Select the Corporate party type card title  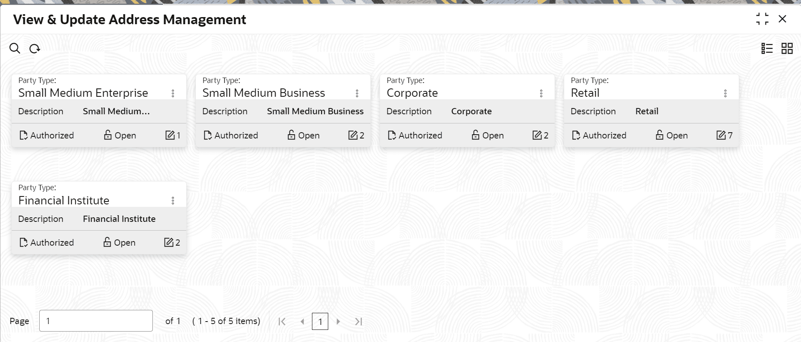click(x=412, y=93)
